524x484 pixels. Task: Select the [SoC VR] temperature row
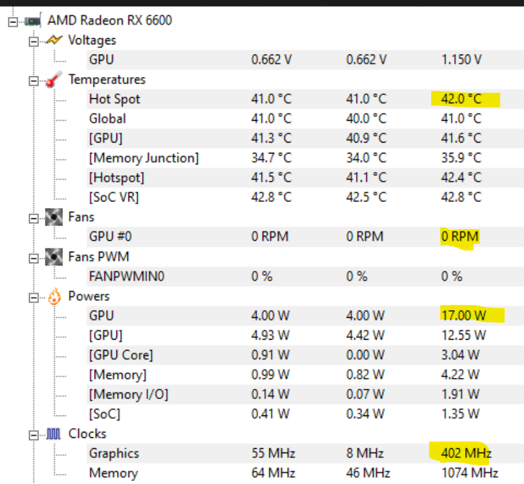pos(305,197)
